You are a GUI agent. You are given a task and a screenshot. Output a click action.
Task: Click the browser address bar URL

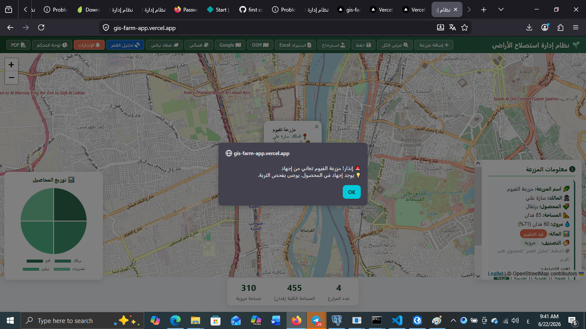coord(145,28)
